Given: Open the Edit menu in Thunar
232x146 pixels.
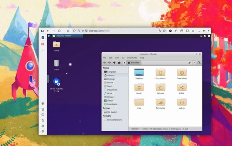Looking at the screenshot, I should pyautogui.click(x=110, y=58).
